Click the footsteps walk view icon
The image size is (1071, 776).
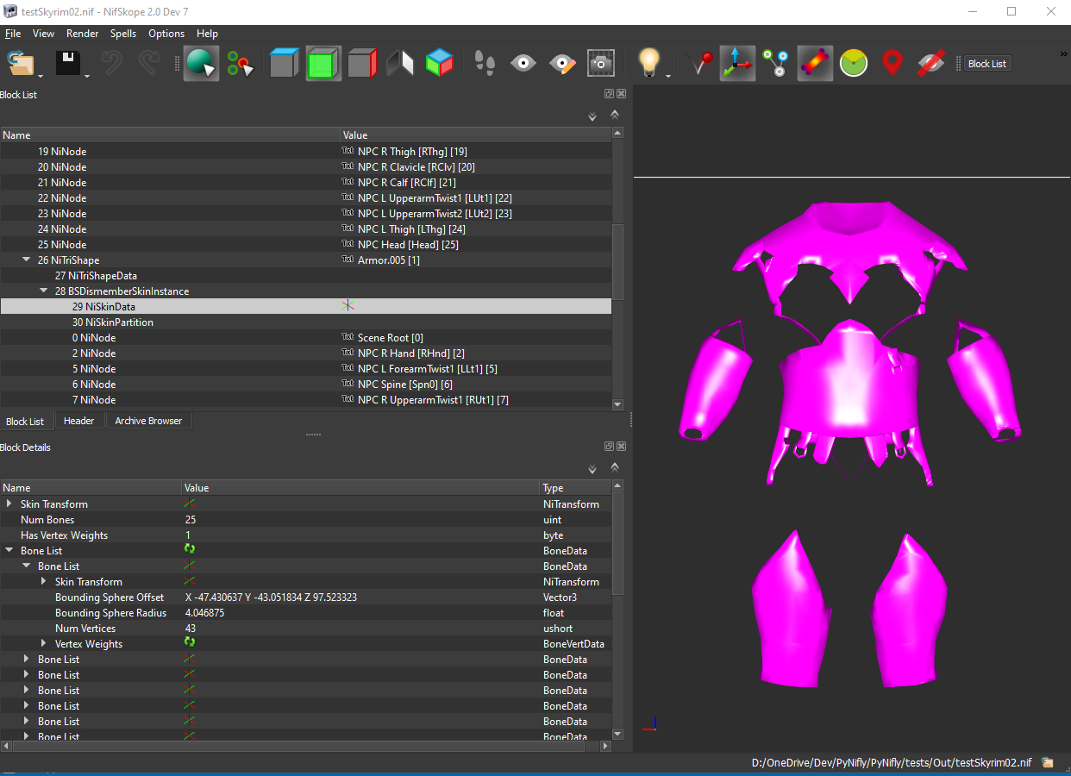click(485, 63)
